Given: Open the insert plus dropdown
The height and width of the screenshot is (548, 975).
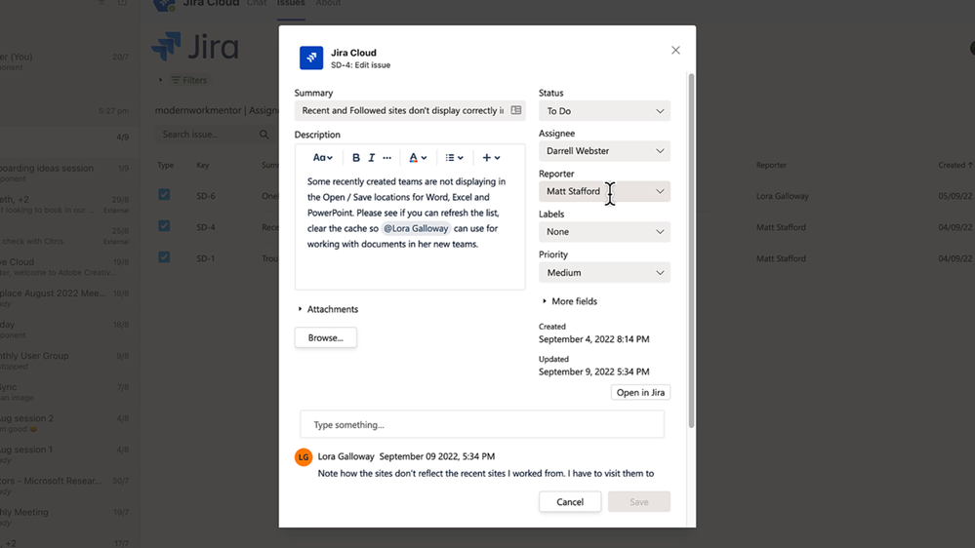Looking at the screenshot, I should 491,158.
